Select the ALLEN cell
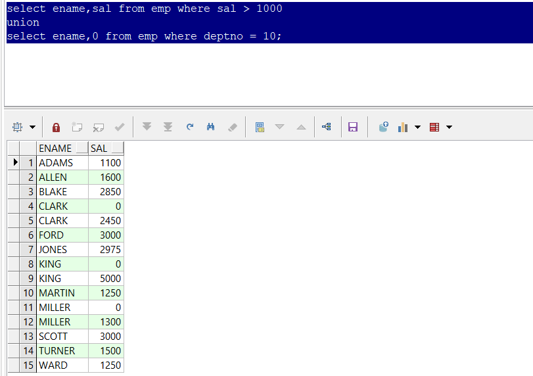 (62, 177)
